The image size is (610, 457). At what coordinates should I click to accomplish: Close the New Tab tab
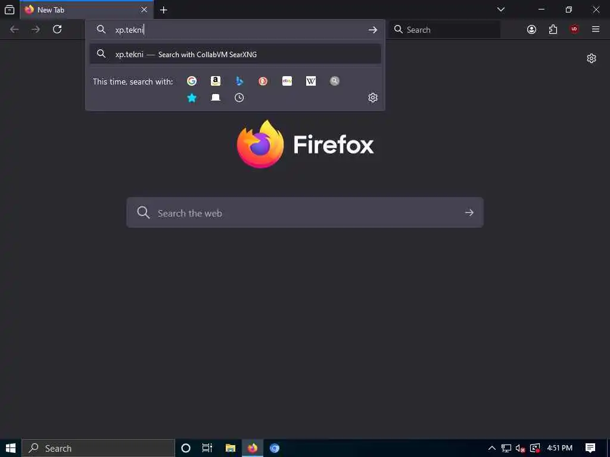(144, 10)
